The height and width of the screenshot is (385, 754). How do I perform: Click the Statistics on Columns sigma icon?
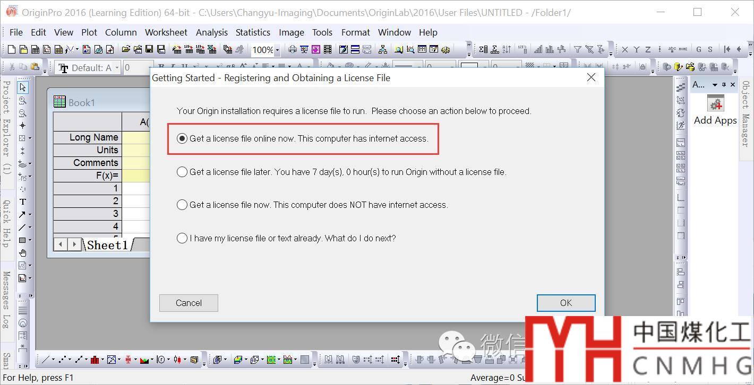point(483,49)
